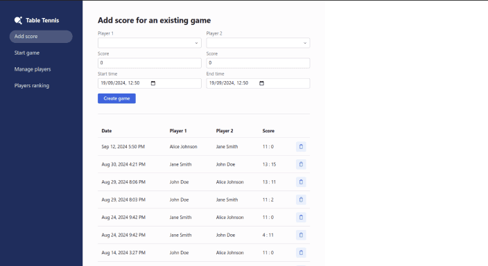
Task: Click the score 11 : 2
Action: 268,199
